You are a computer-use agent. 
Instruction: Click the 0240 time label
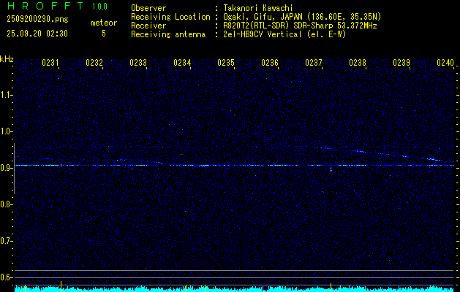445,63
